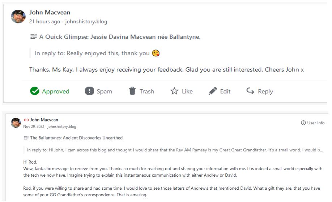Reply to comment using arrow icon
The width and height of the screenshot is (332, 202).
tap(250, 91)
